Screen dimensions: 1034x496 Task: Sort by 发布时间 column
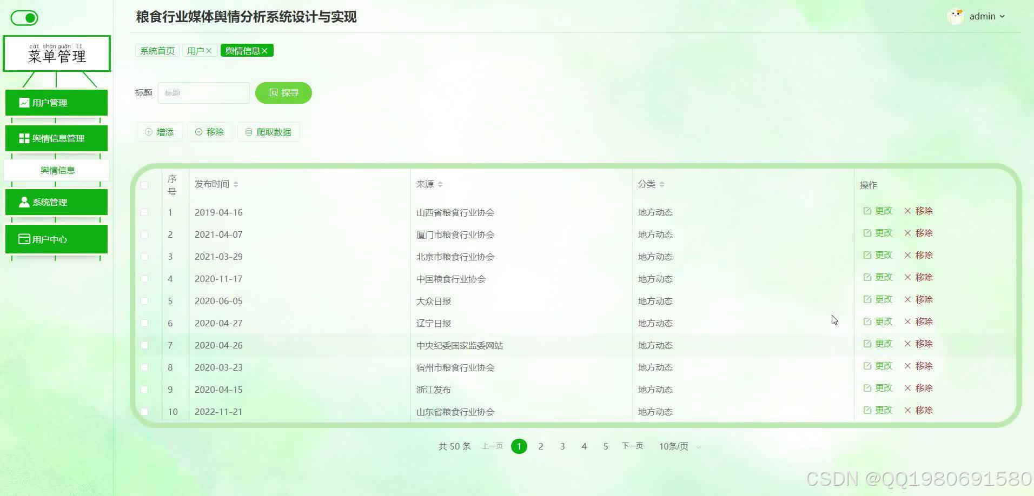point(236,184)
